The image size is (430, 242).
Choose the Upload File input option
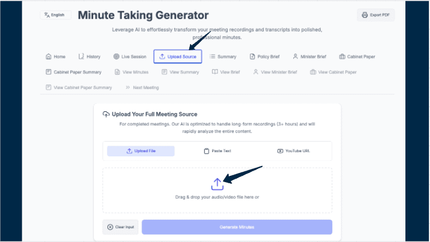141,151
